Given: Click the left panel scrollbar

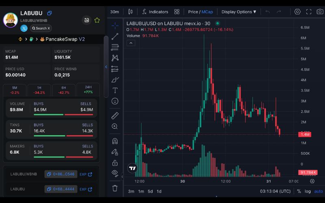Looking at the screenshot, I should pyautogui.click(x=106, y=67).
